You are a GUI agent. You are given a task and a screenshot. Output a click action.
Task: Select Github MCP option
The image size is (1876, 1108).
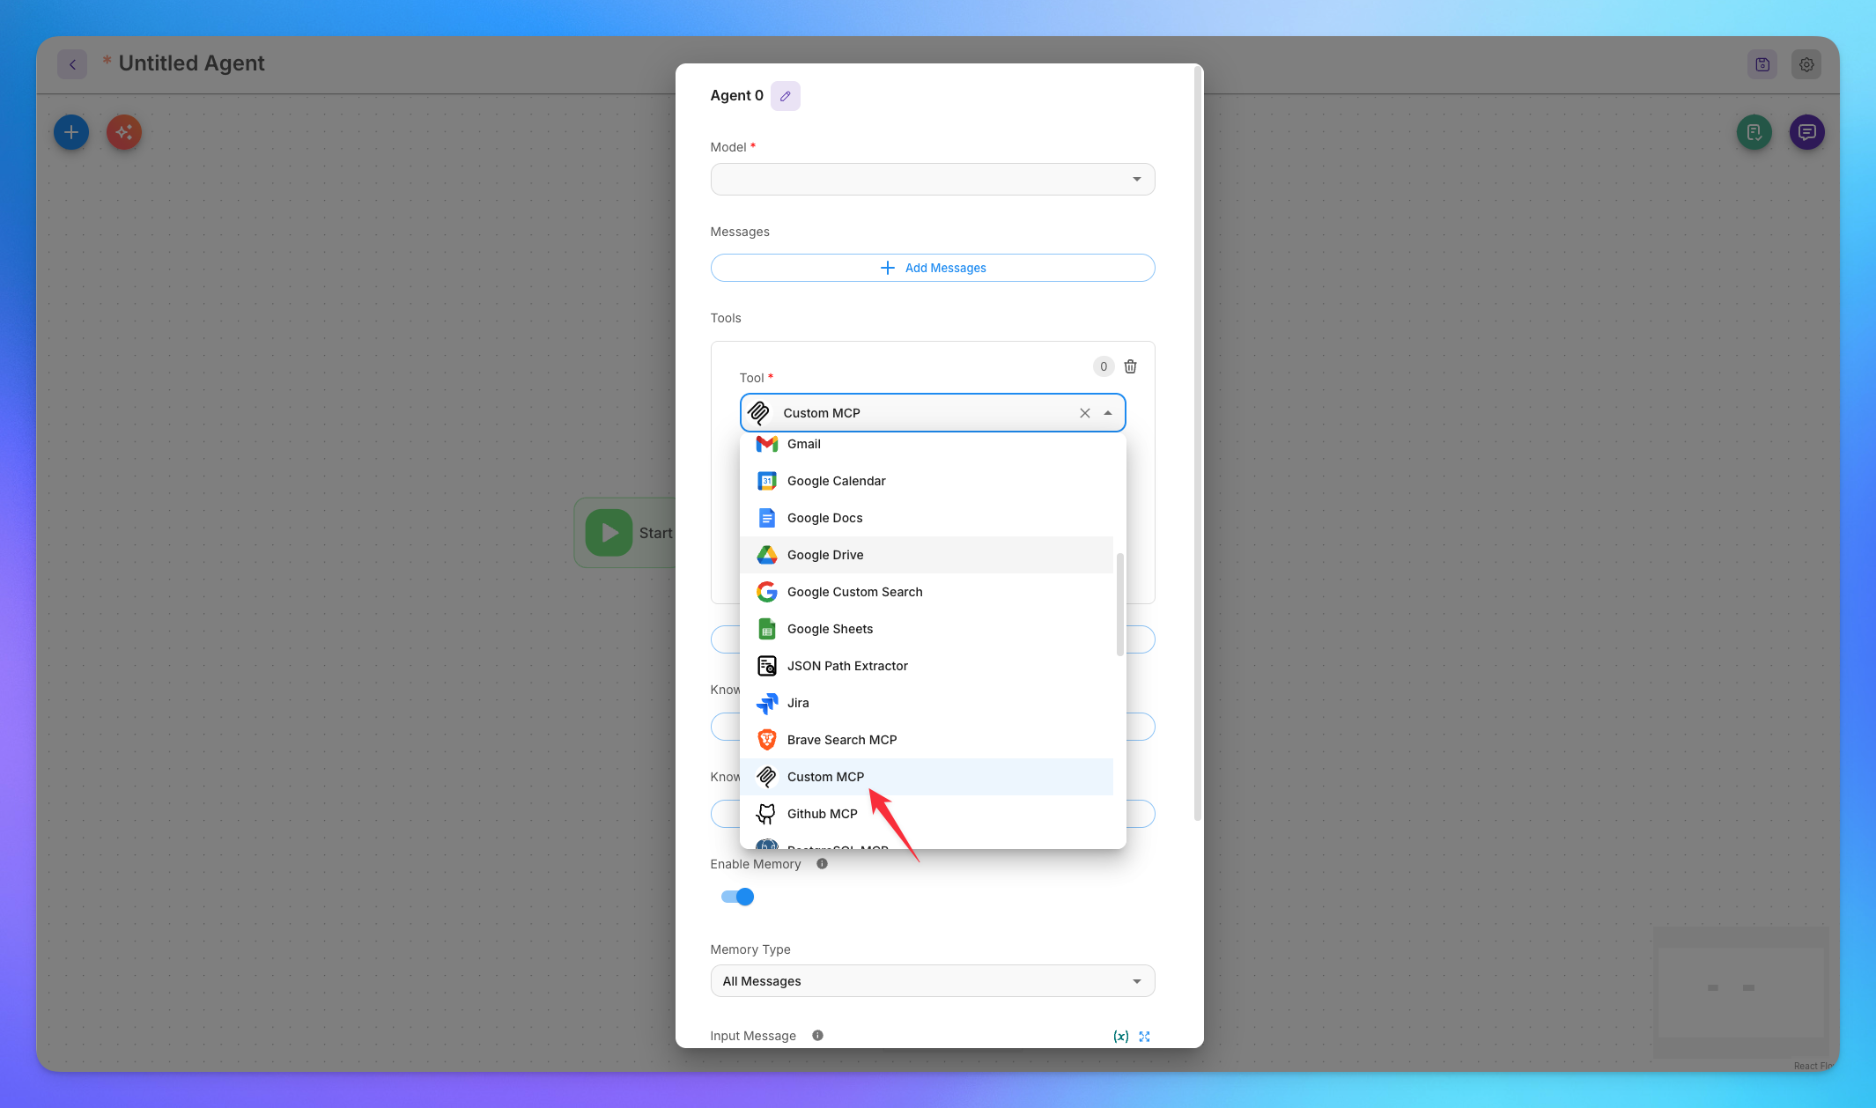coord(822,814)
